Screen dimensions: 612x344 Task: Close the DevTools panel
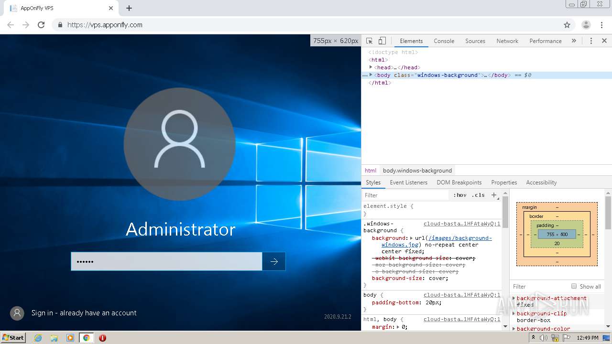point(604,41)
